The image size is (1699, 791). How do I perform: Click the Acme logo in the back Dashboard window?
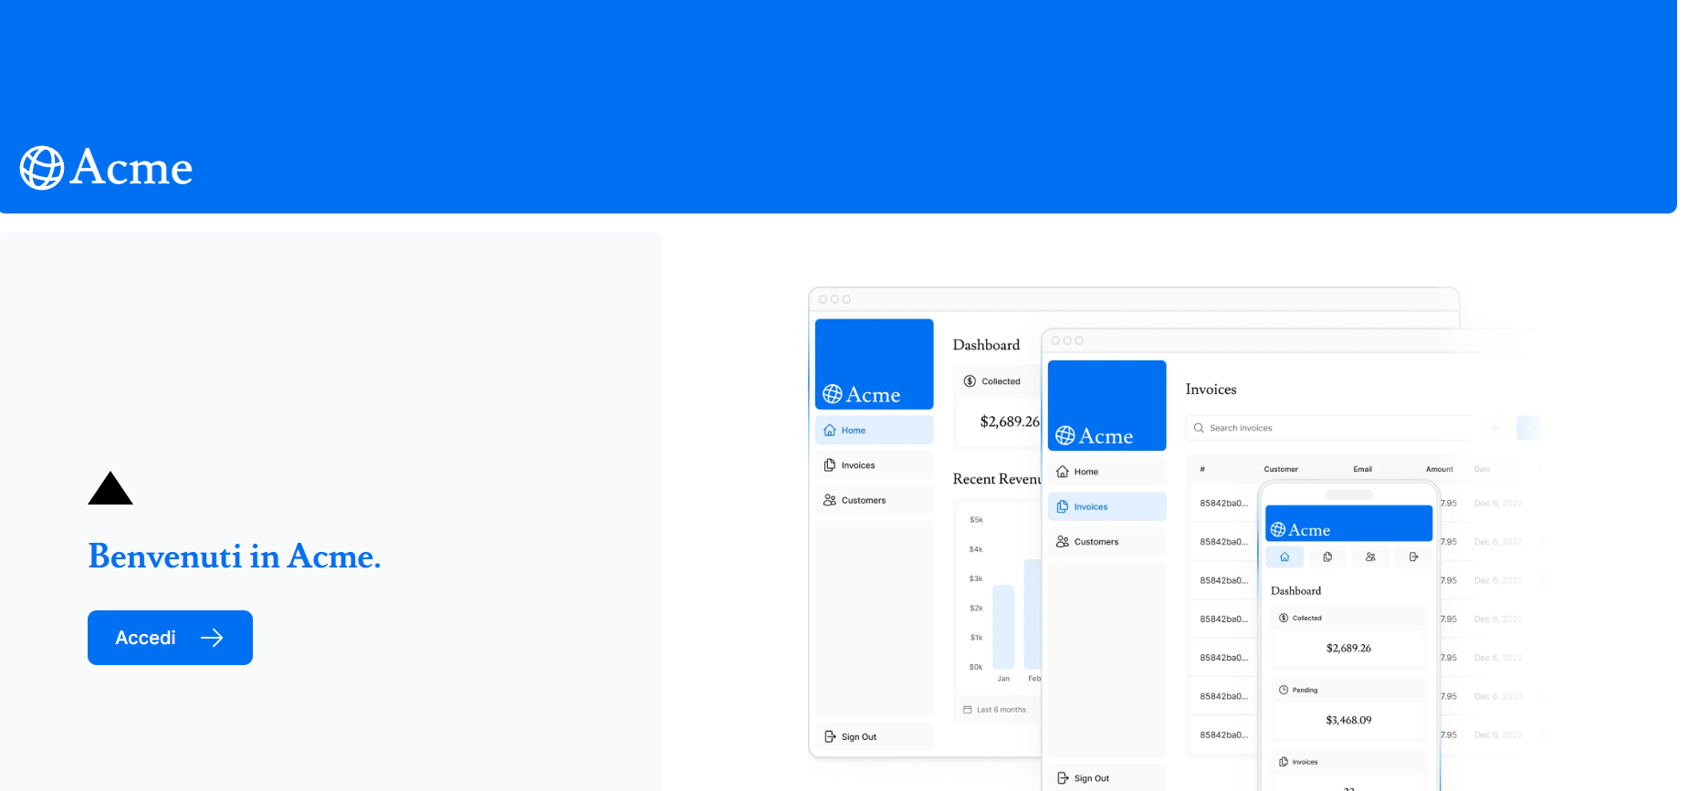(861, 394)
